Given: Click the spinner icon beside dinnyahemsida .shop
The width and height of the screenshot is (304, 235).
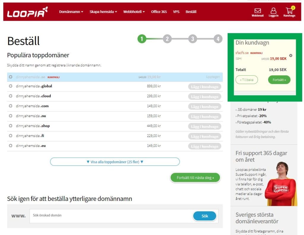Looking at the screenshot, I should click(10, 126).
